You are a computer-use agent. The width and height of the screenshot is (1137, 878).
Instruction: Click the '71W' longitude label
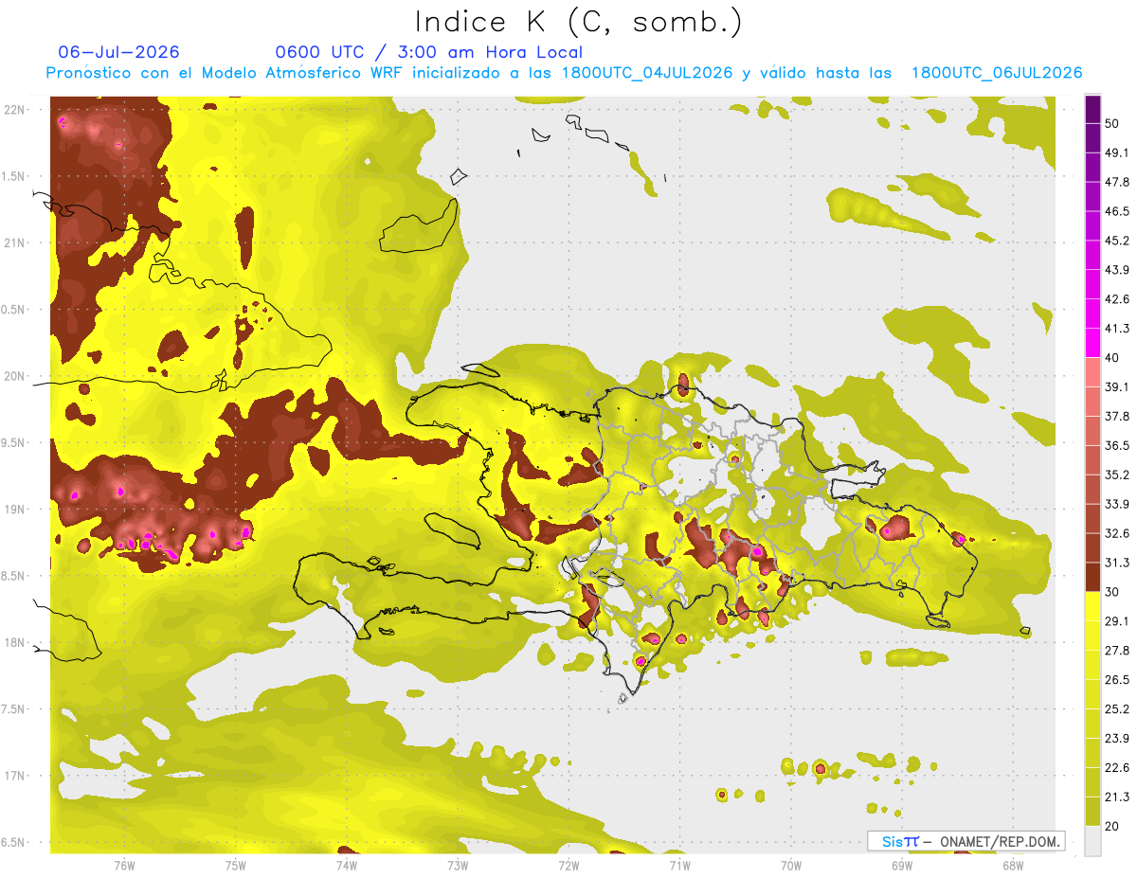coord(679,866)
